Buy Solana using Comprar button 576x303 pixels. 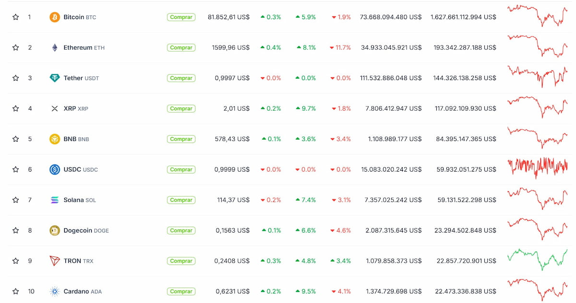point(181,200)
